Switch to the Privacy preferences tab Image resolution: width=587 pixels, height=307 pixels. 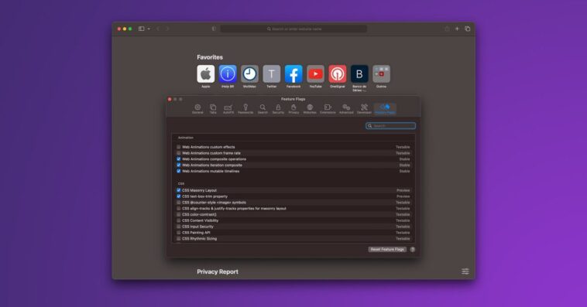pos(293,109)
